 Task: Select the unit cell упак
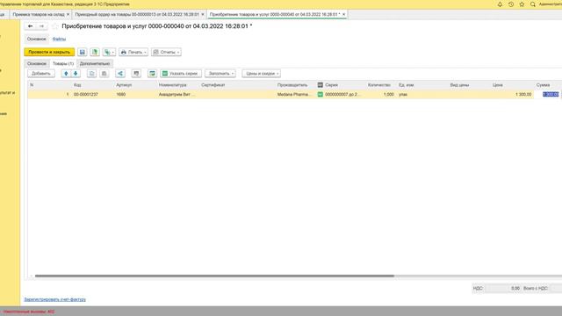pyautogui.click(x=403, y=94)
